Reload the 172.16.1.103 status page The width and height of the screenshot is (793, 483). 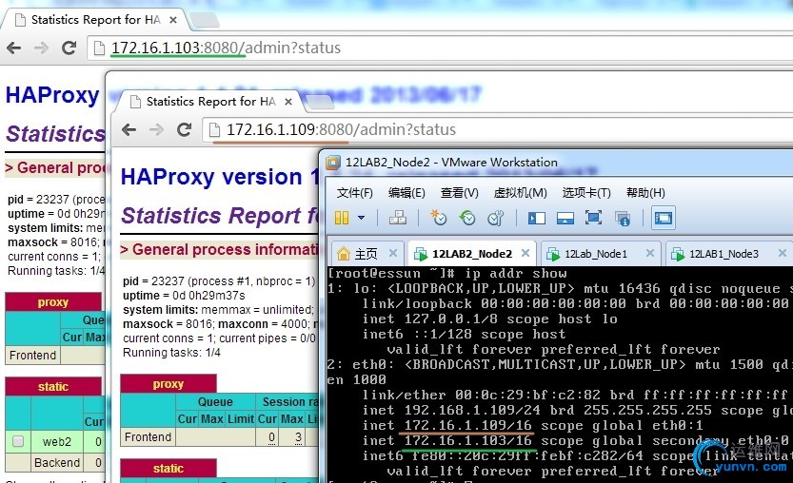point(69,48)
